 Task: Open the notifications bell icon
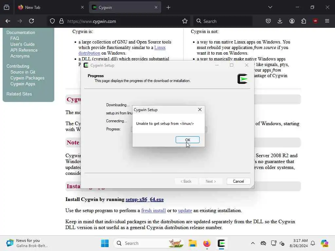tap(313, 243)
